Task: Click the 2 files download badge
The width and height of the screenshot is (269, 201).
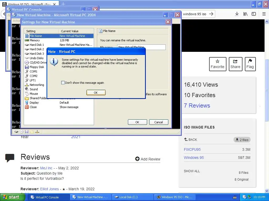Action: click(x=242, y=140)
